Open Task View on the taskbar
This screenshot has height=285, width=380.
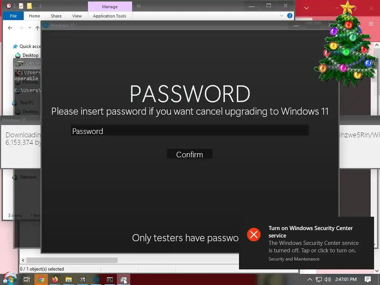[x=27, y=279]
